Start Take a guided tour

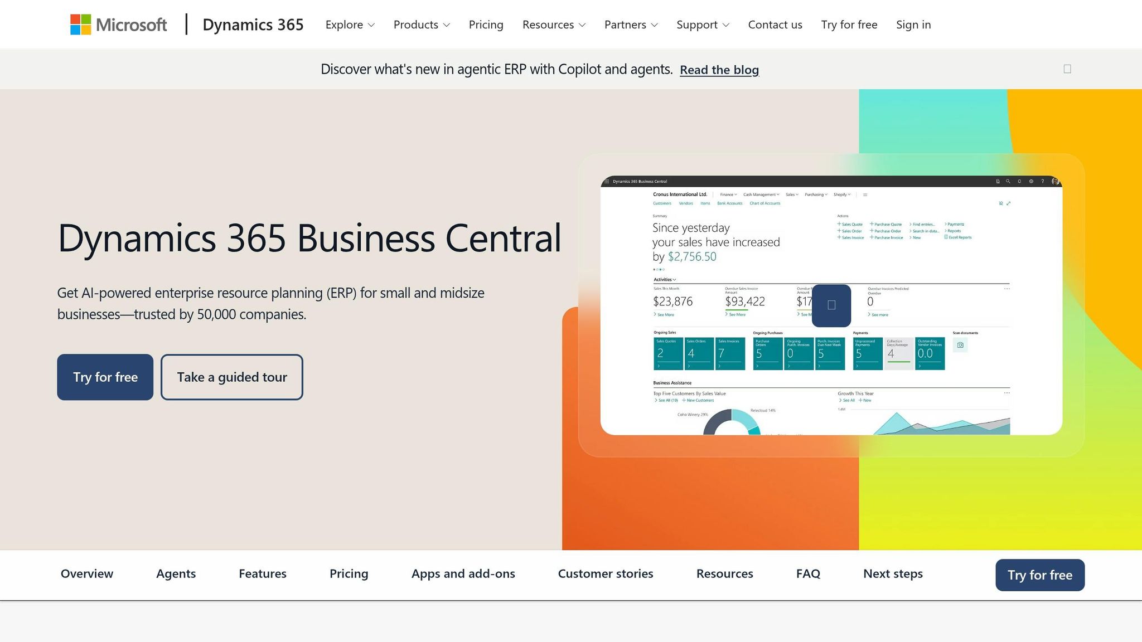[232, 377]
